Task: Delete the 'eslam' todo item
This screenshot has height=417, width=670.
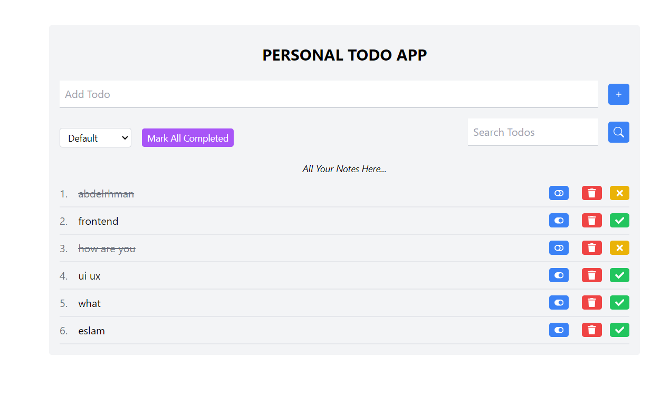Action: 591,330
